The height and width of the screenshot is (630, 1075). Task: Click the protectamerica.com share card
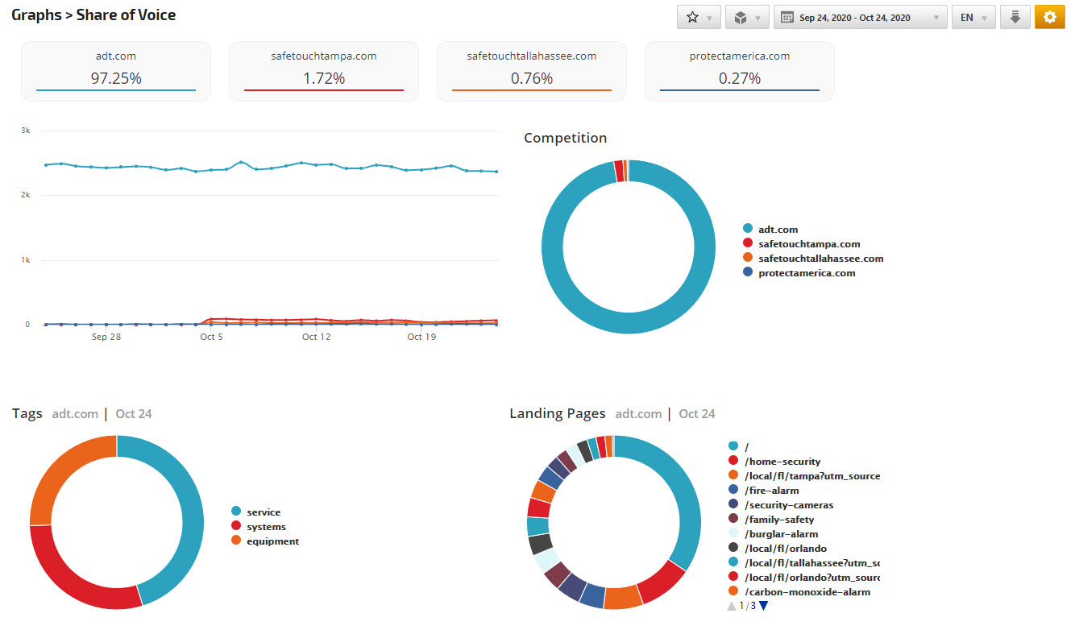pos(740,71)
